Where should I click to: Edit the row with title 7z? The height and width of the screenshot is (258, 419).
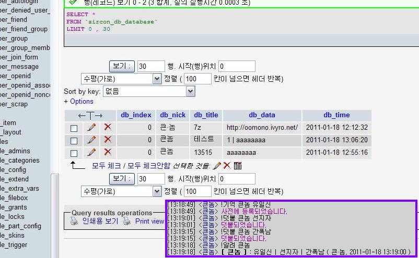click(91, 127)
